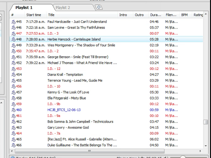Click the track icon for row 462
211x158 pixels.
coord(13,122)
